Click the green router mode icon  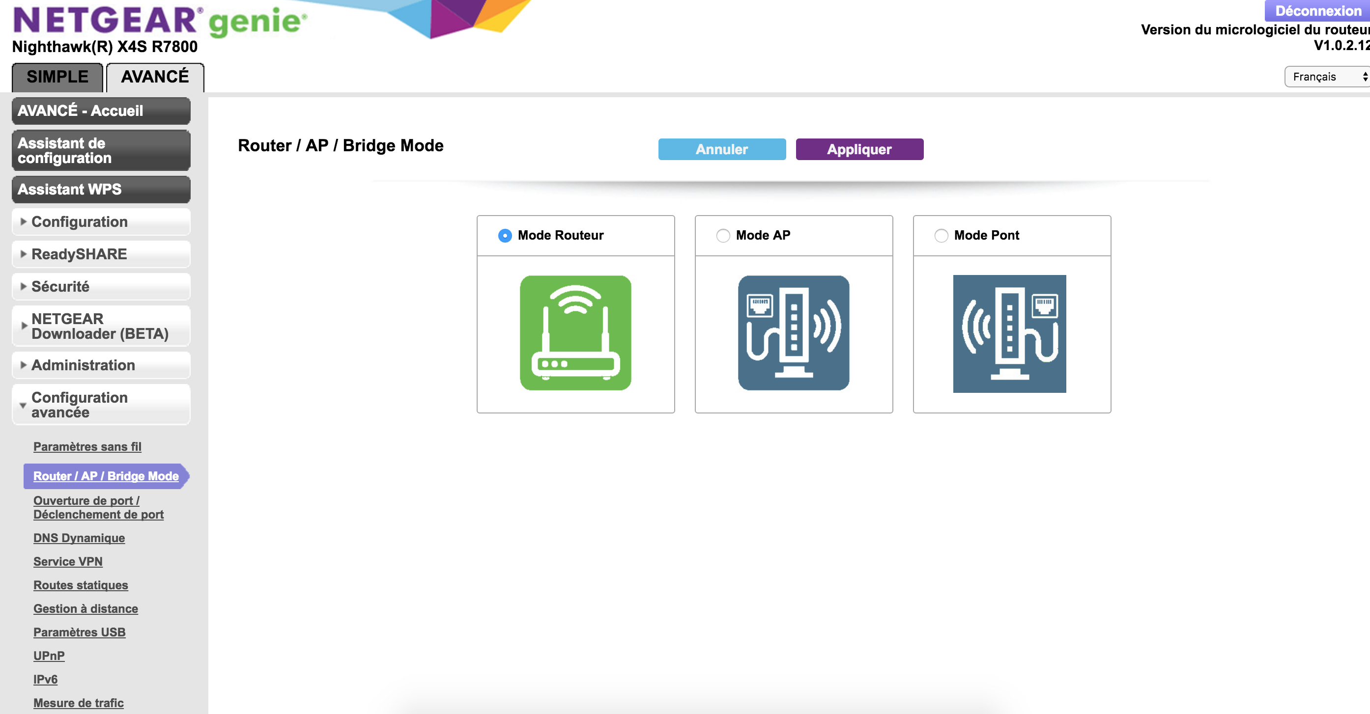[575, 333]
